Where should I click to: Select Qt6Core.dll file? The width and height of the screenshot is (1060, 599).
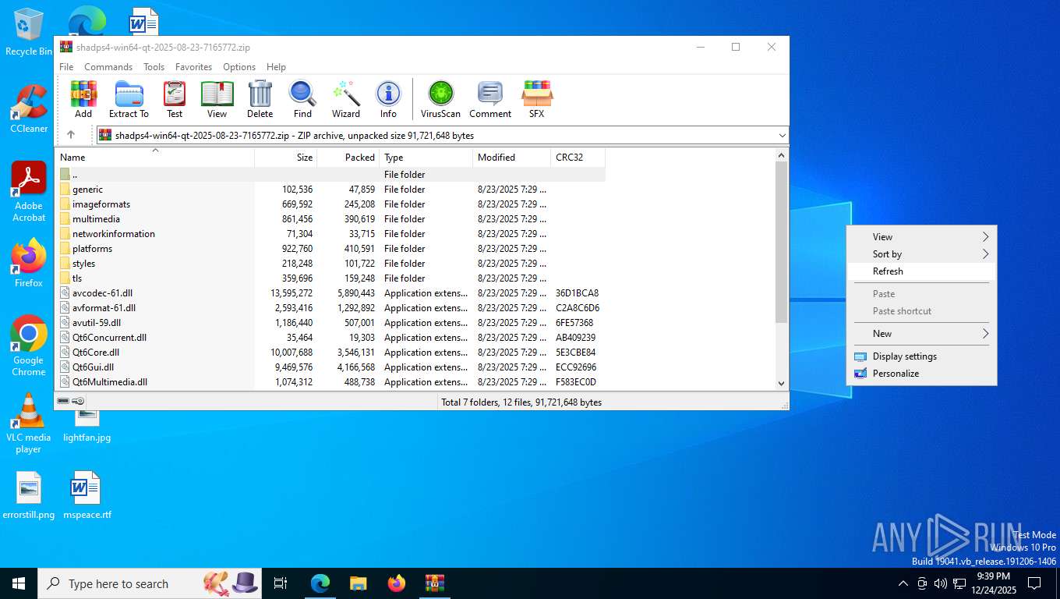click(330, 353)
